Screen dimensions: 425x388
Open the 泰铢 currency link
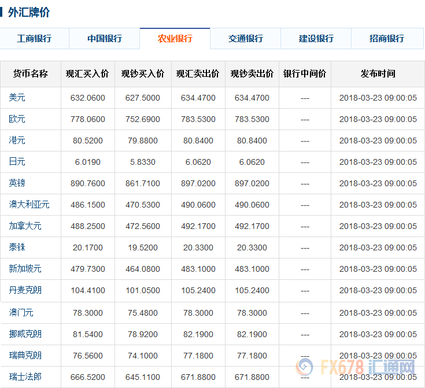click(17, 247)
